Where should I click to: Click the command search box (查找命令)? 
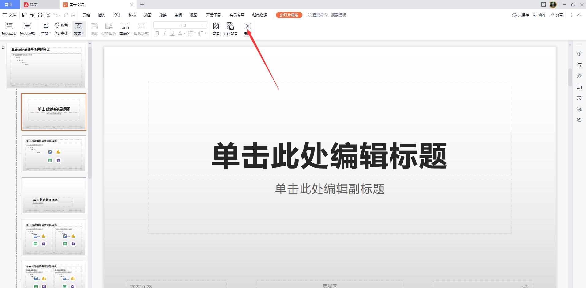(327, 15)
